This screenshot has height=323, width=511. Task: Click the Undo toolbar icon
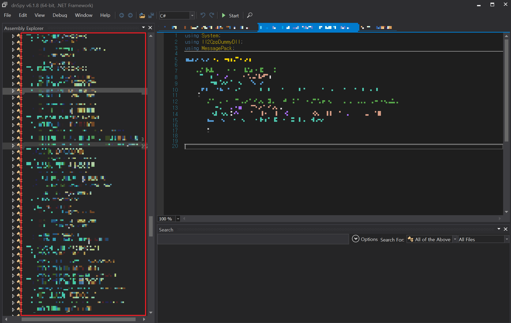[203, 15]
